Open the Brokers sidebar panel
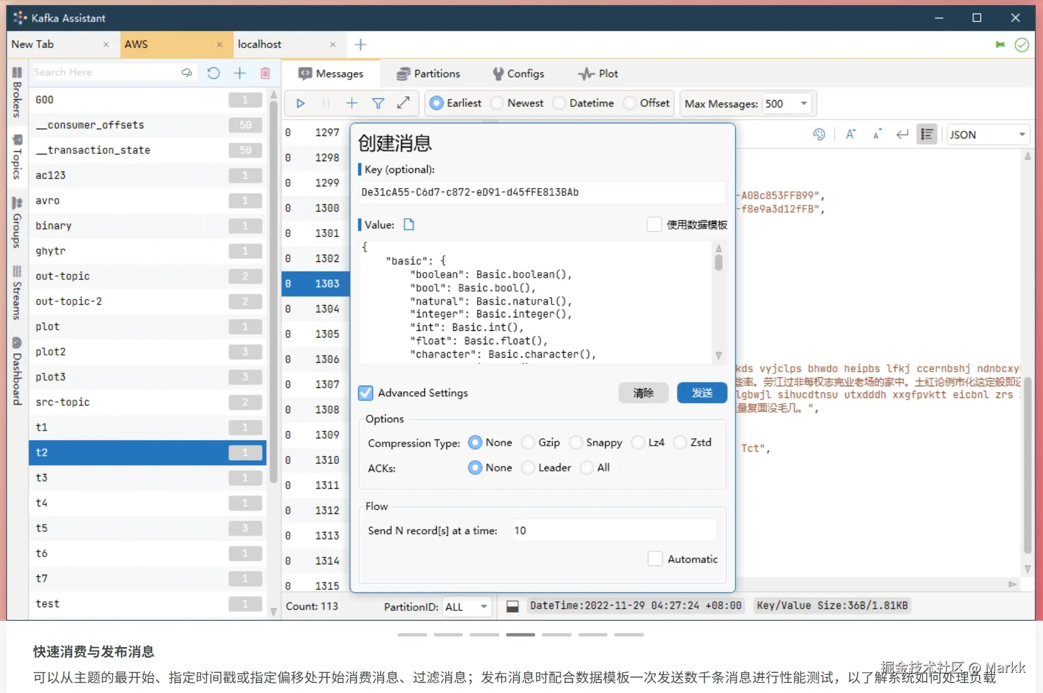This screenshot has width=1043, height=693. point(17,93)
